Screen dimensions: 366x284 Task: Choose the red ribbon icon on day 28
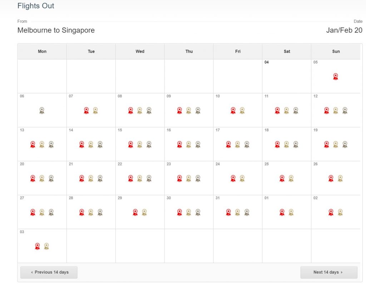[82, 212]
